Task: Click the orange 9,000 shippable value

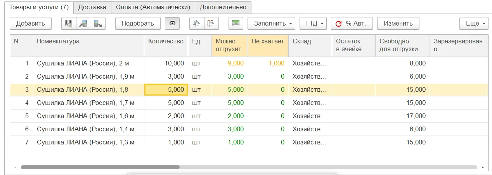Action: [230, 63]
